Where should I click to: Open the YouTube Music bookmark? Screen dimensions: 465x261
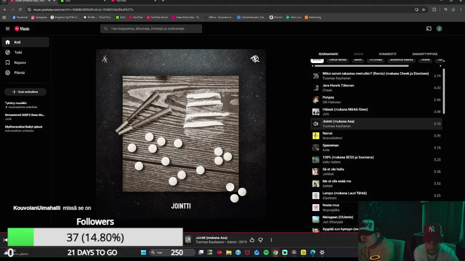point(158,17)
